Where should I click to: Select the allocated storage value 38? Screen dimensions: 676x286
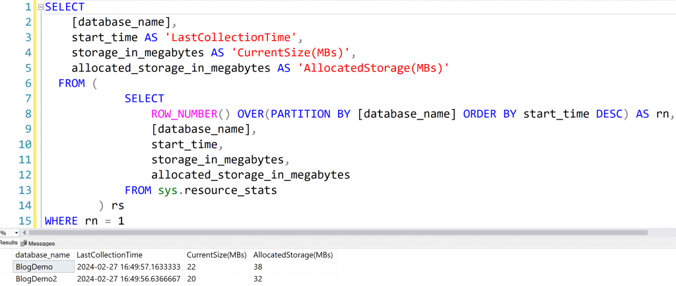[259, 267]
